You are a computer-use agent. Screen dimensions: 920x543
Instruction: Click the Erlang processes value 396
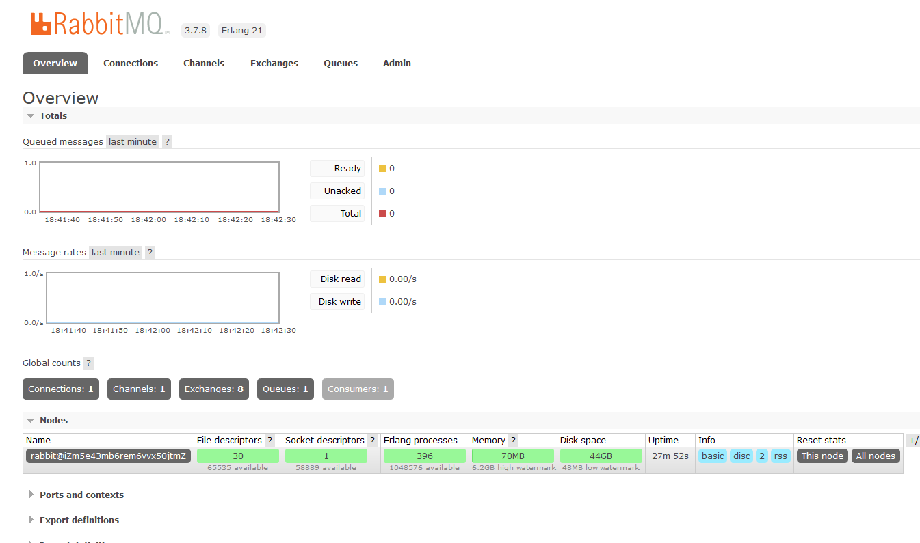coord(424,456)
